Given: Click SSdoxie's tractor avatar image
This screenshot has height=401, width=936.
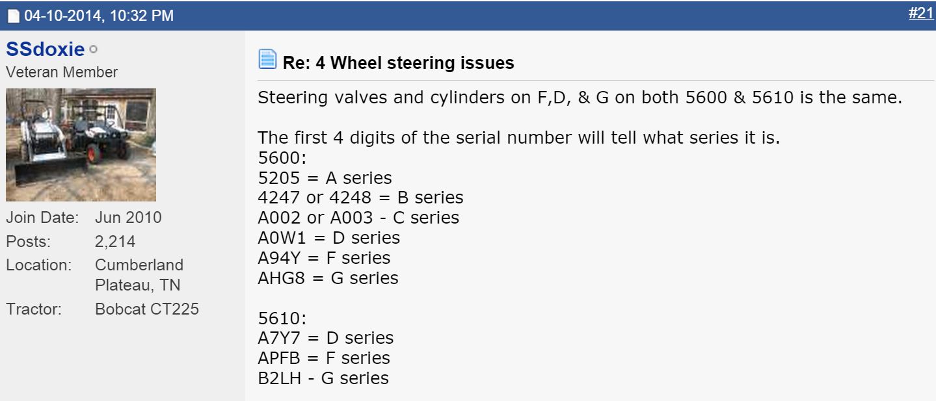Looking at the screenshot, I should click(81, 144).
